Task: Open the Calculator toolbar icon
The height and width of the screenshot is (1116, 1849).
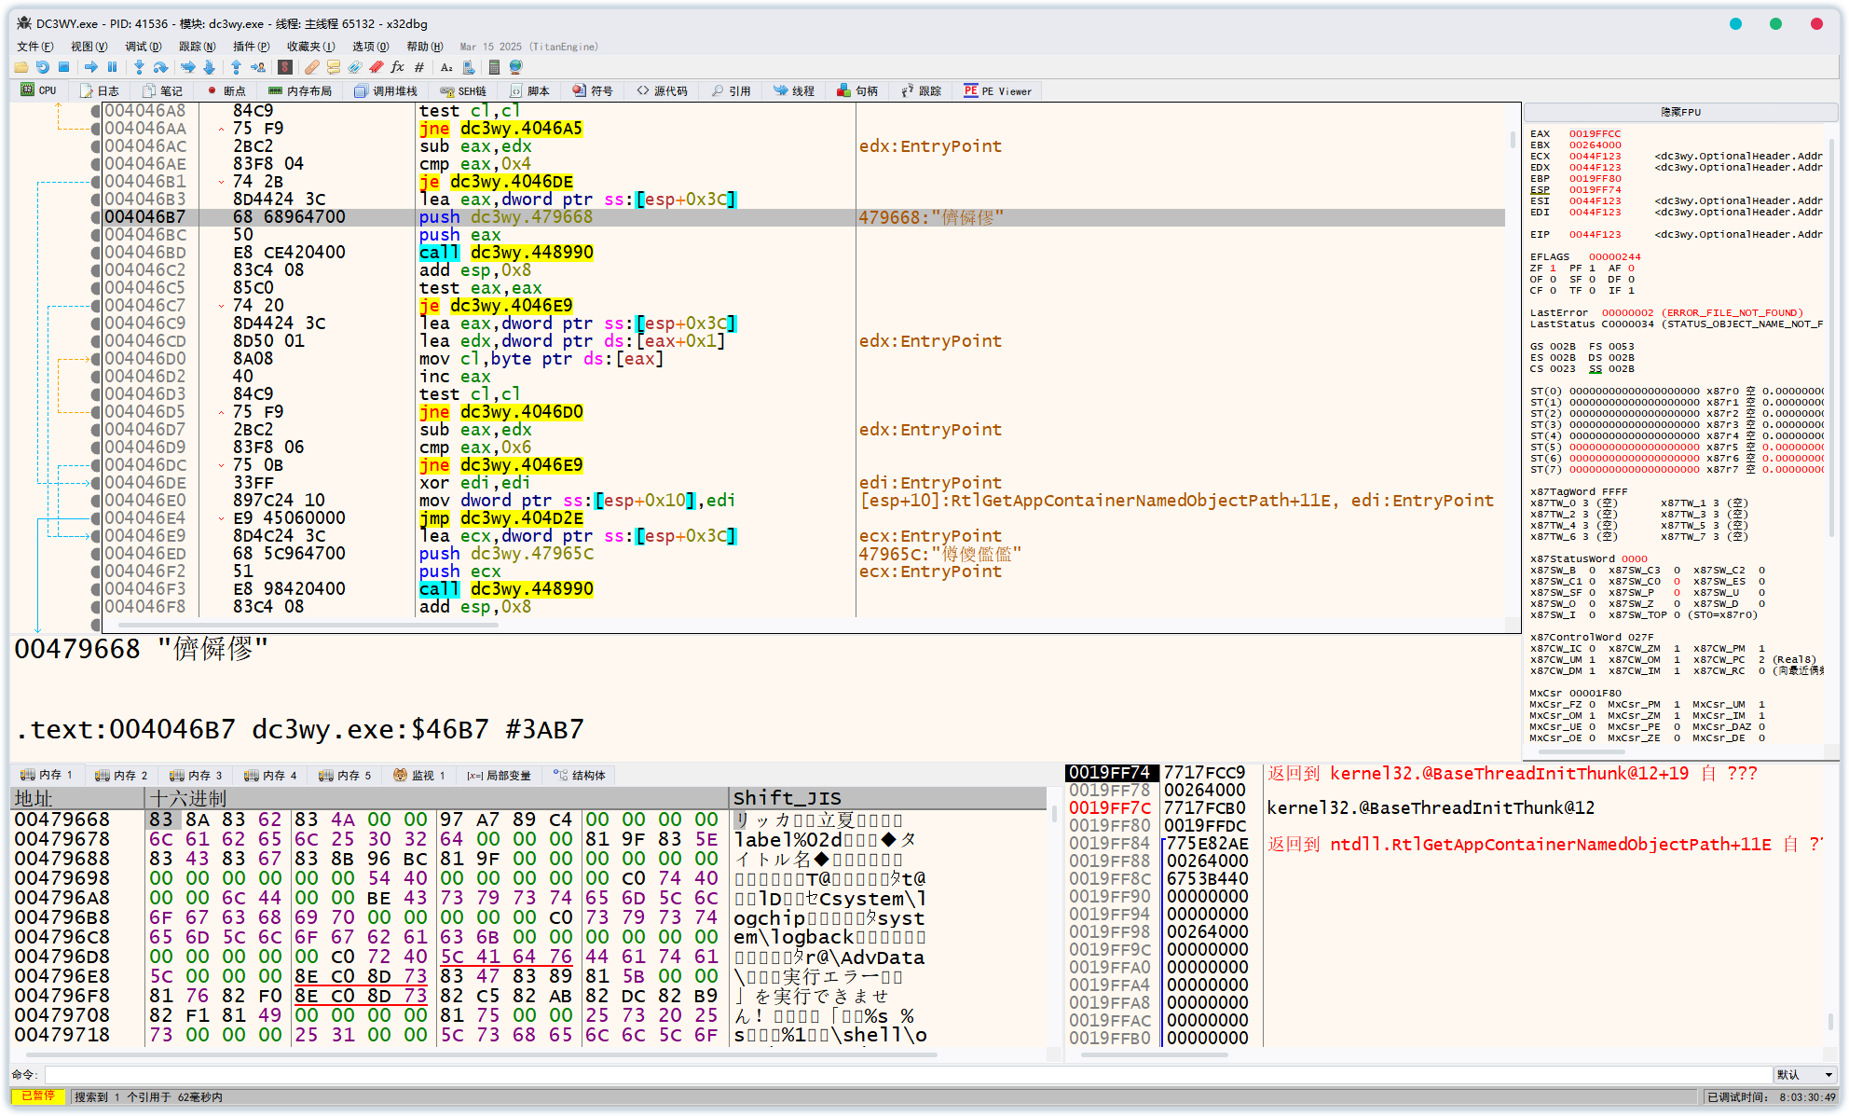Action: click(x=494, y=67)
